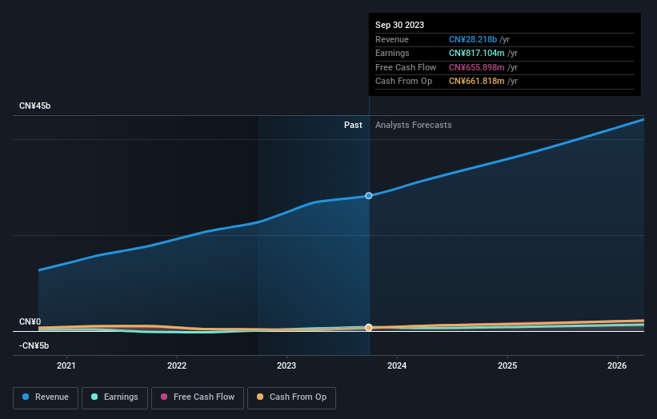Click the orange Cash From Op data point
This screenshot has height=419, width=657.
coord(369,327)
